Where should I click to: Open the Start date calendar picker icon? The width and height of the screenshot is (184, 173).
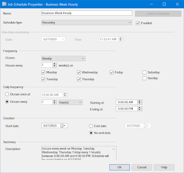62,126
